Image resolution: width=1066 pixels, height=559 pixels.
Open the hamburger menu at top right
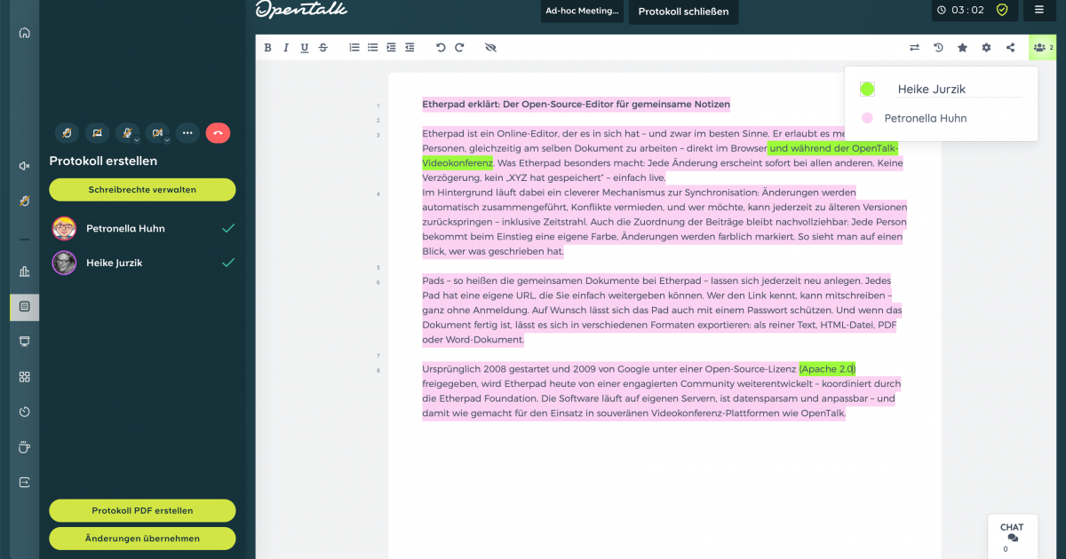tap(1039, 12)
